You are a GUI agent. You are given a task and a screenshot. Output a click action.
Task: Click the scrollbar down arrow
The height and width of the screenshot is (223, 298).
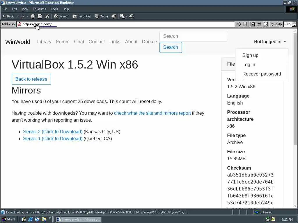(295, 206)
